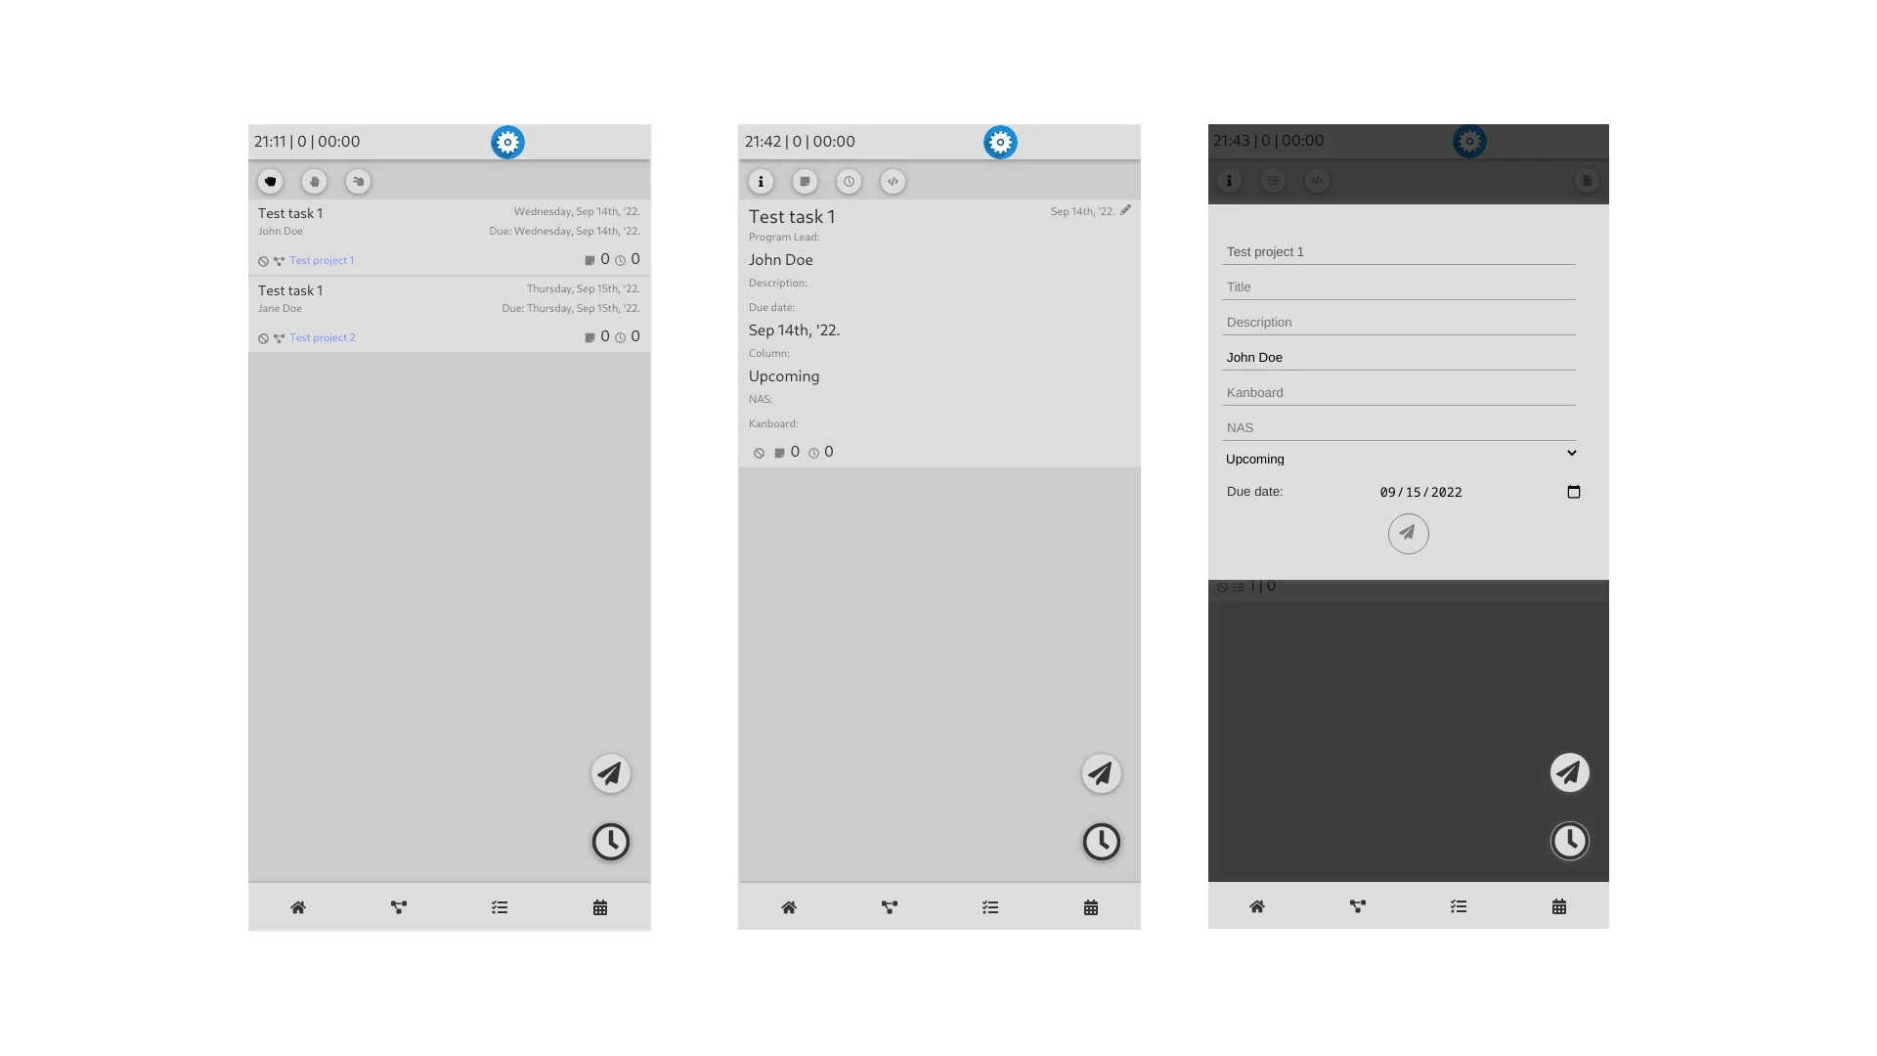Click the send arrow button on edit form
The width and height of the screenshot is (1877, 1056).
[1408, 533]
